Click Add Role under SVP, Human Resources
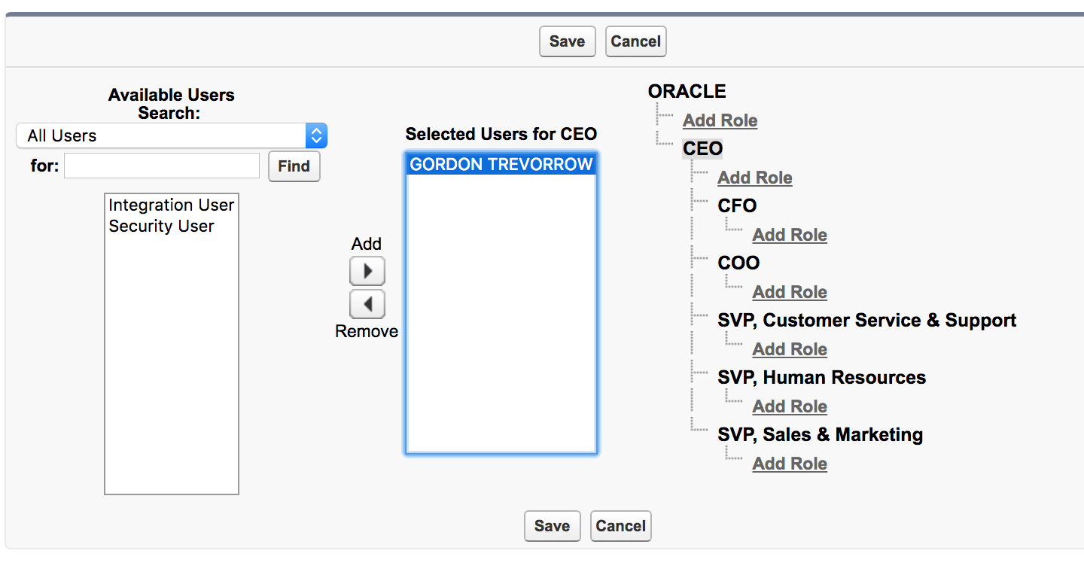This screenshot has height=584, width=1084. click(790, 406)
